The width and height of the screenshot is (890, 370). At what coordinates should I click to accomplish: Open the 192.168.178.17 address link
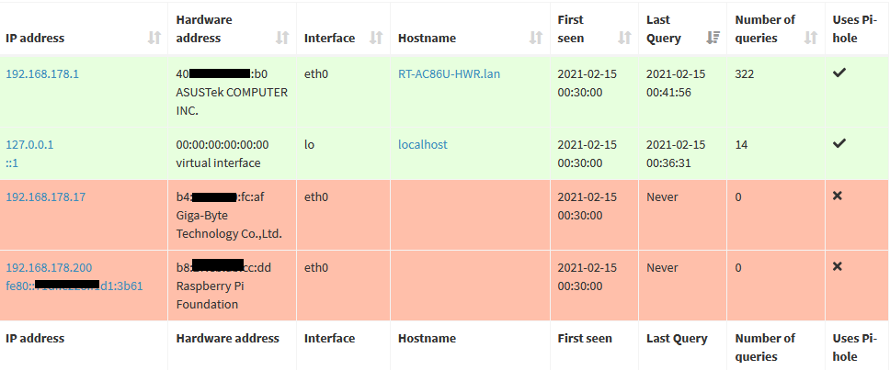[46, 197]
